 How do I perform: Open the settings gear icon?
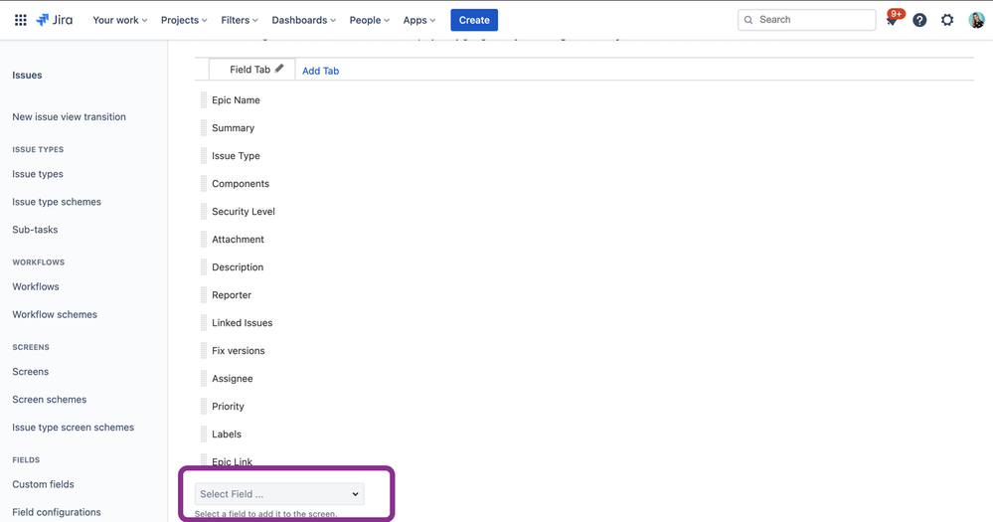(947, 20)
